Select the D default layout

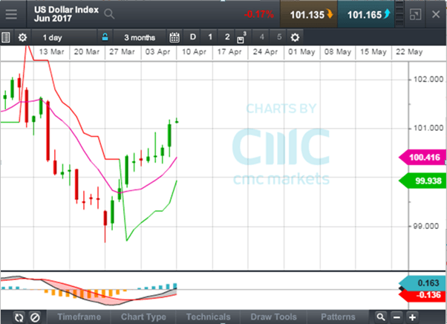click(x=193, y=37)
